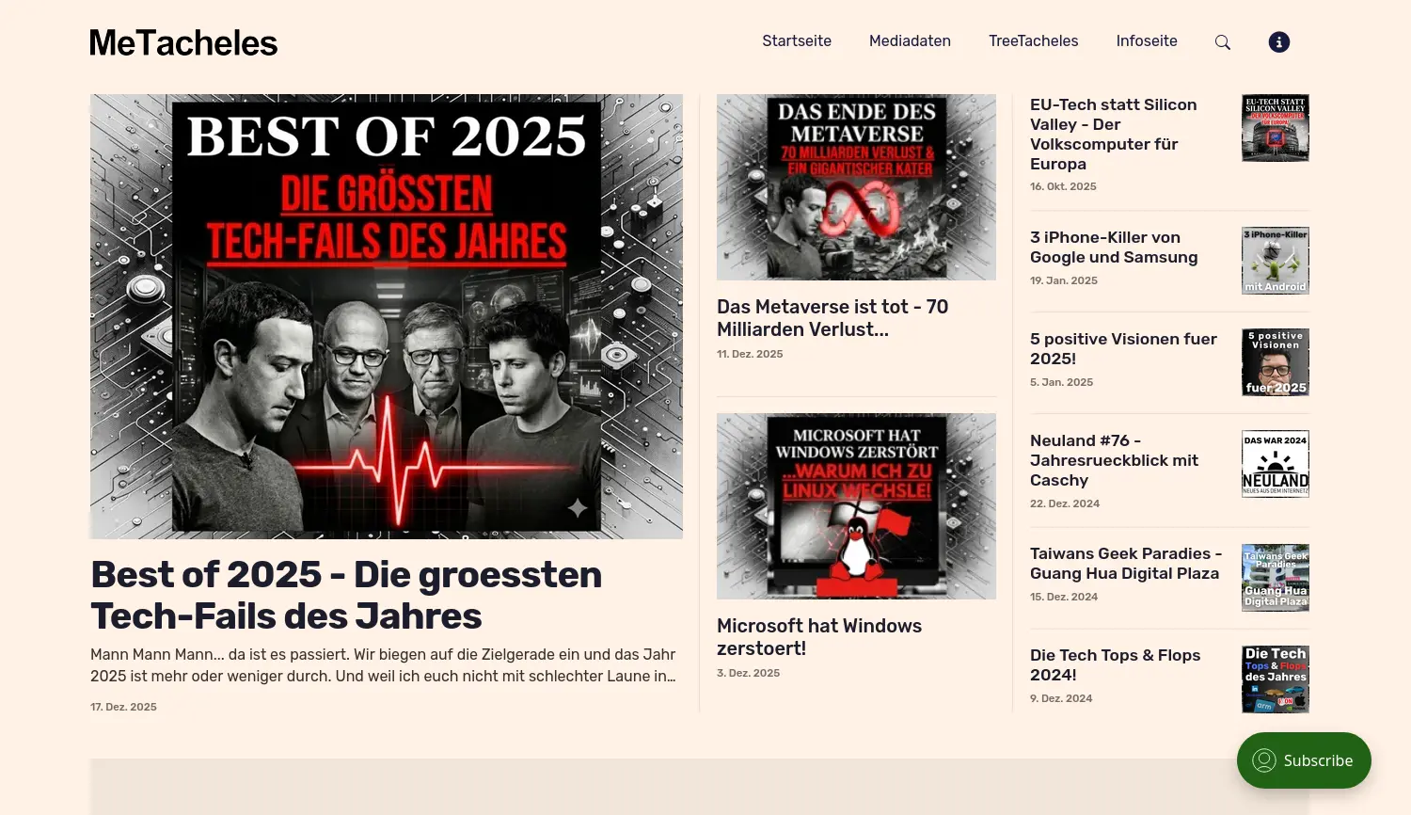Open 'Die Tech Tops & Flops 2024!' article

[1116, 665]
